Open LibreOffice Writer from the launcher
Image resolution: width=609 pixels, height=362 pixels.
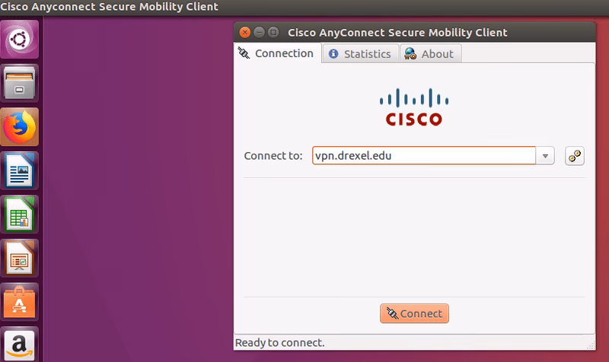[21, 170]
